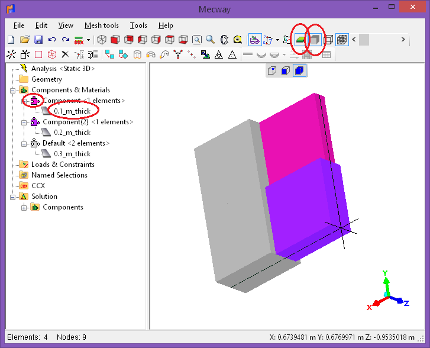The height and width of the screenshot is (348, 430).
Task: Choose the cyan square rotate-copy tool
Action: [x=124, y=54]
